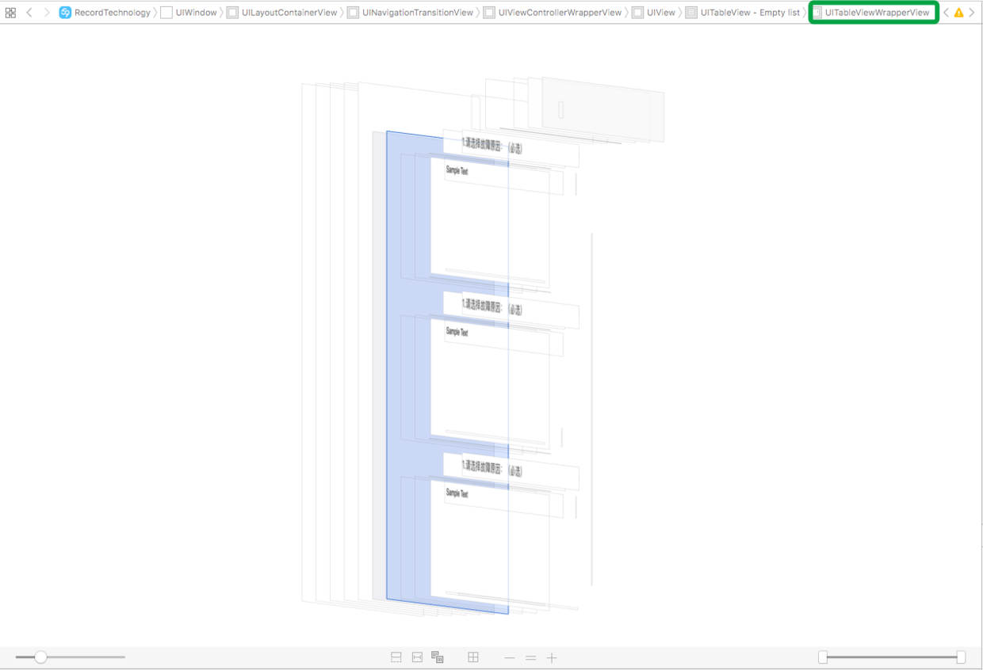Image resolution: width=983 pixels, height=670 pixels.
Task: Click the layer spacing slider knob
Action: coord(40,657)
